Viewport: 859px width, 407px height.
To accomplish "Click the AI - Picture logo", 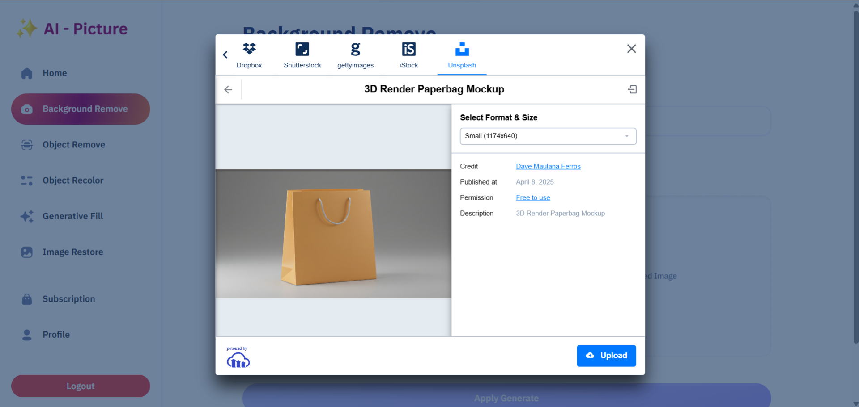I will click(72, 29).
